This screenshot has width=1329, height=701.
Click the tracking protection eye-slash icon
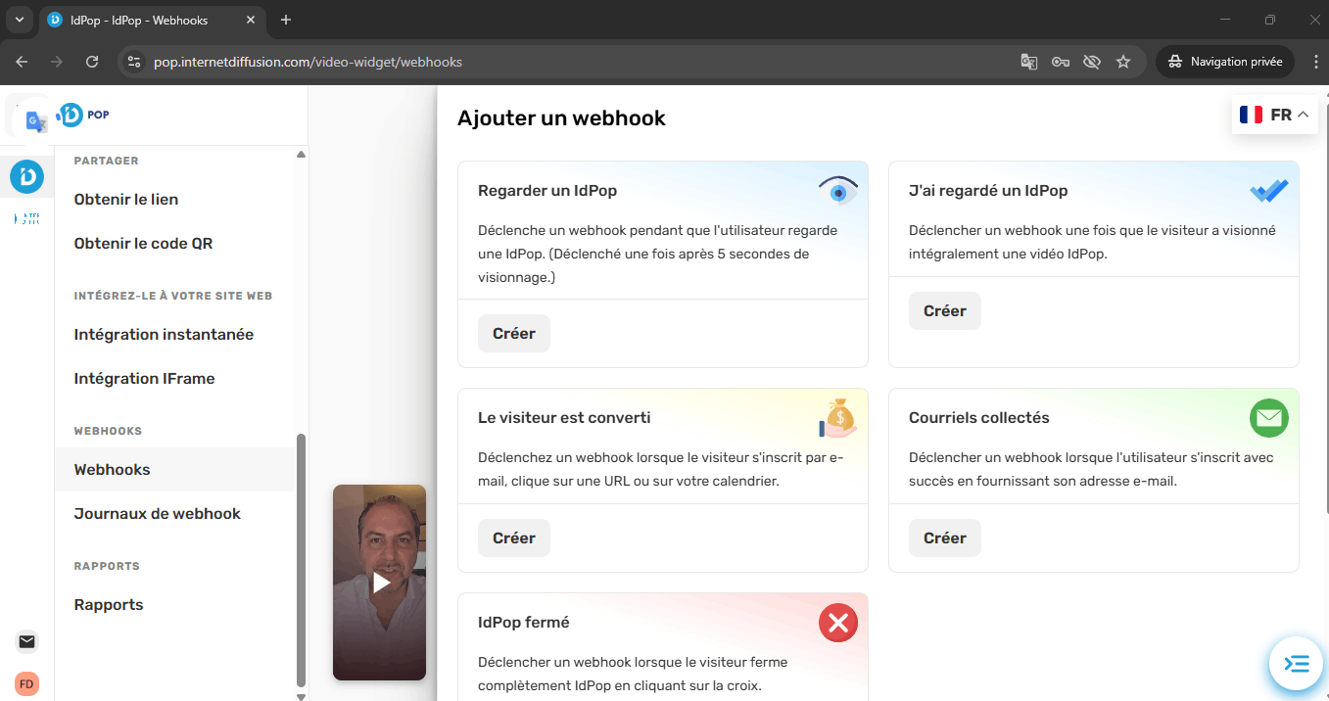pyautogui.click(x=1092, y=62)
